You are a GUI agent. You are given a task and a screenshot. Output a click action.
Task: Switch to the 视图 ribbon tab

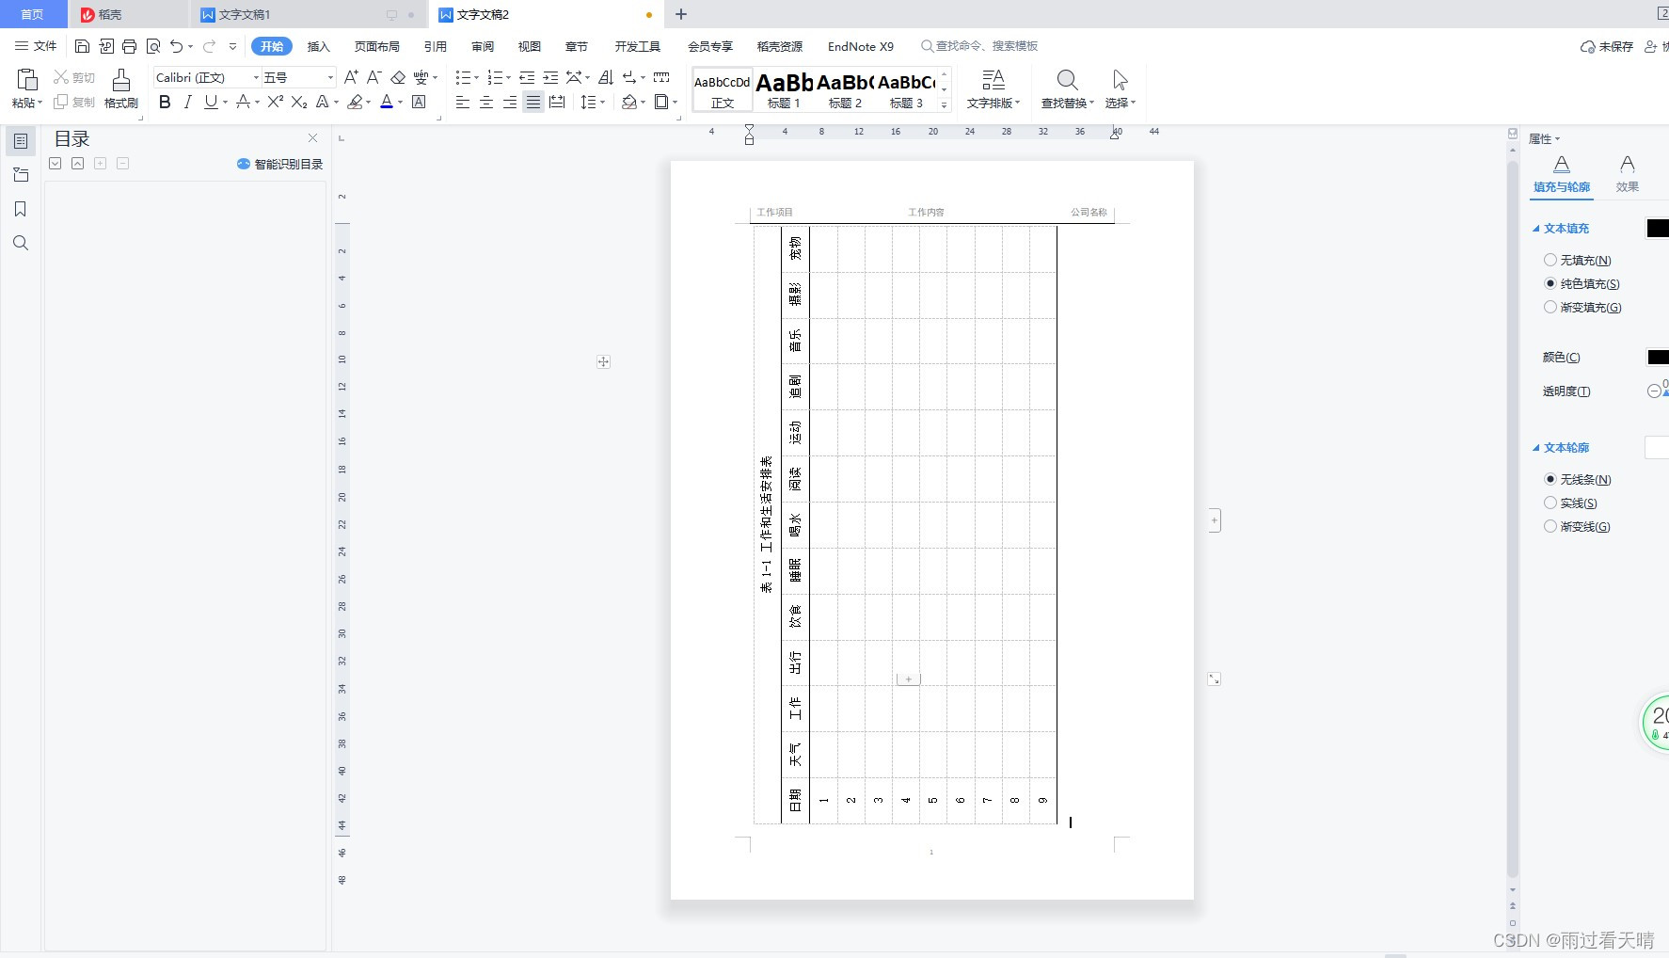tap(530, 46)
